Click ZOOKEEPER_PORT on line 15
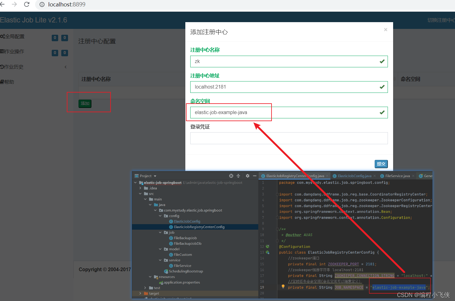This screenshot has width=455, height=301. tap(343, 264)
